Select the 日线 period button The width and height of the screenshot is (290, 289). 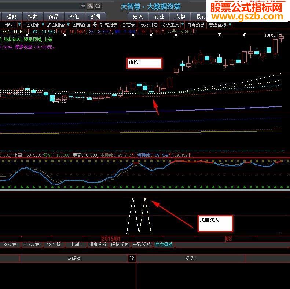click(8, 25)
